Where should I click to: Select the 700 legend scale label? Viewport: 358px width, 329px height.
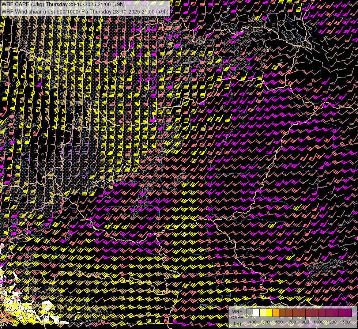[x=292, y=322]
